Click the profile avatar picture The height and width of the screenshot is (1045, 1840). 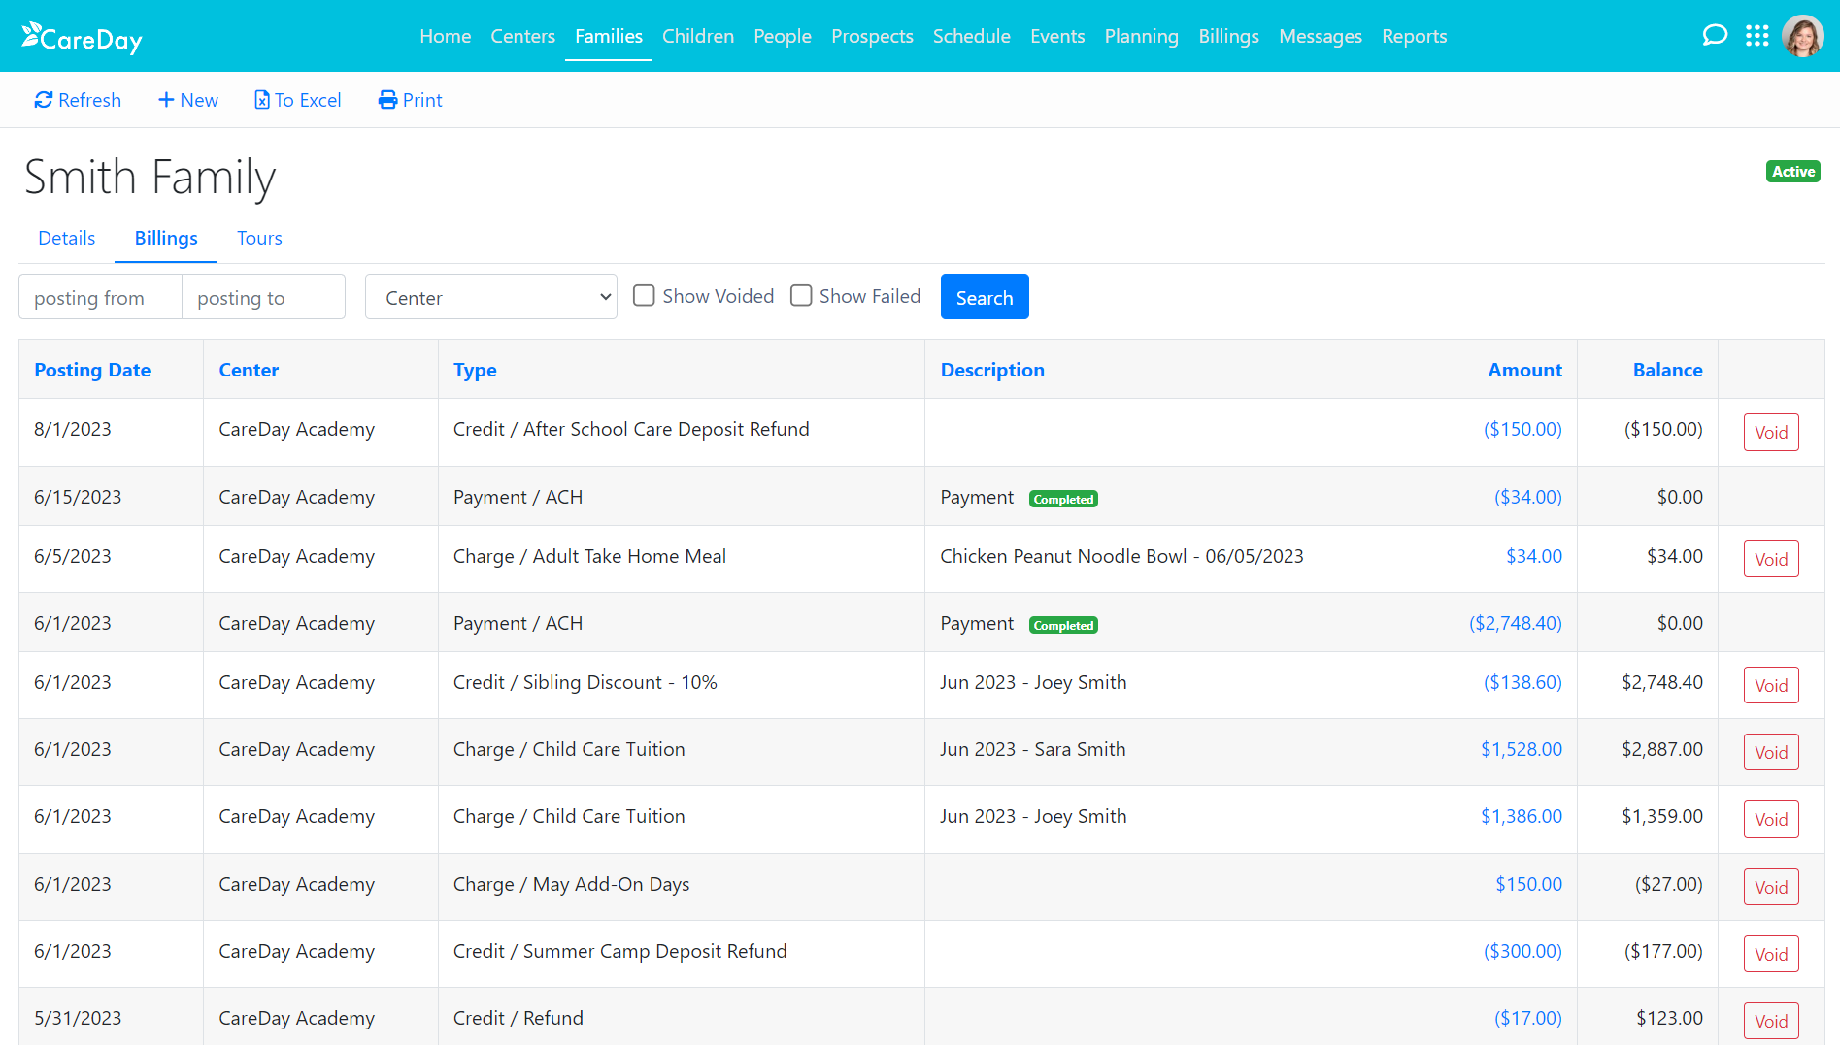(x=1803, y=35)
